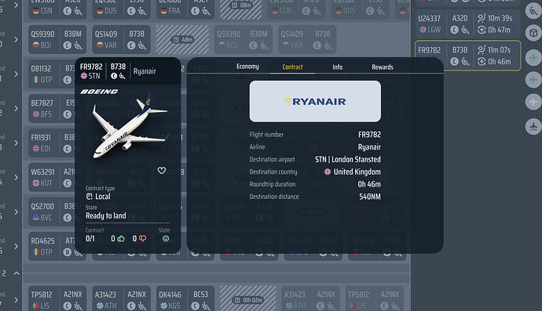Click the roundtrip icon beside 0h 47m on U24337 card
542x311 pixels.
(482, 30)
